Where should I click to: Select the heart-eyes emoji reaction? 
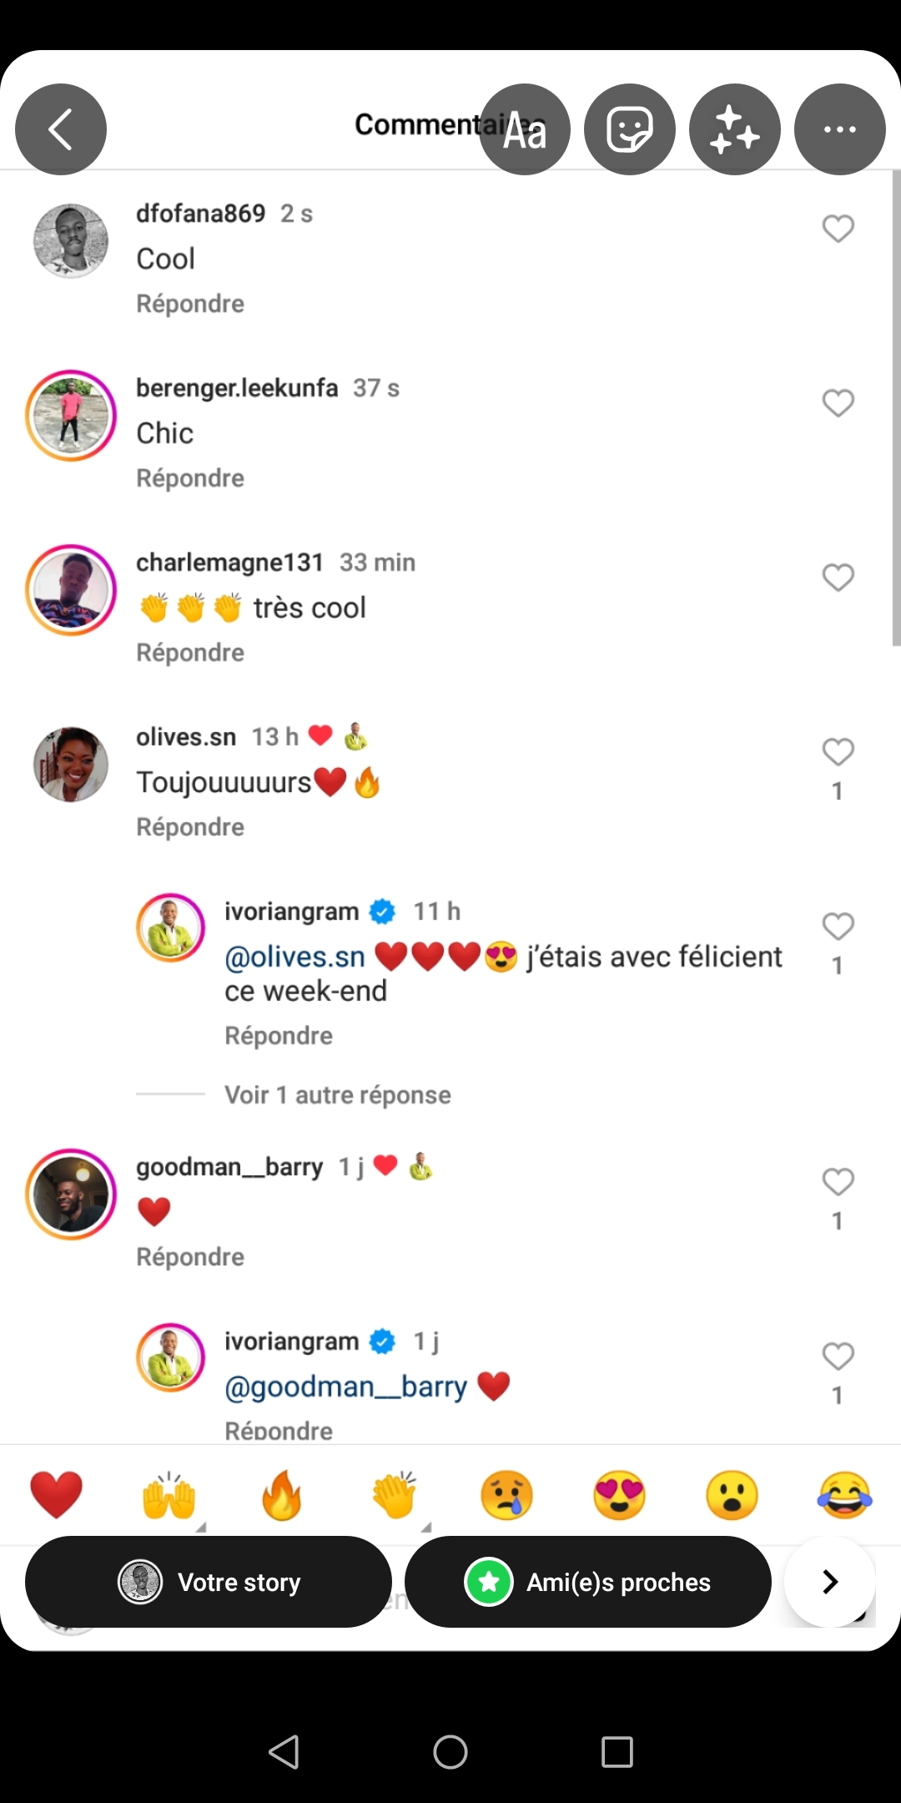click(x=619, y=1495)
